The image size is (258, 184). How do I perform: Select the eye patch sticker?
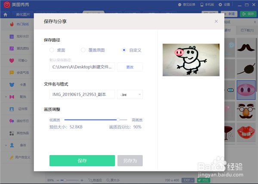coord(246,69)
